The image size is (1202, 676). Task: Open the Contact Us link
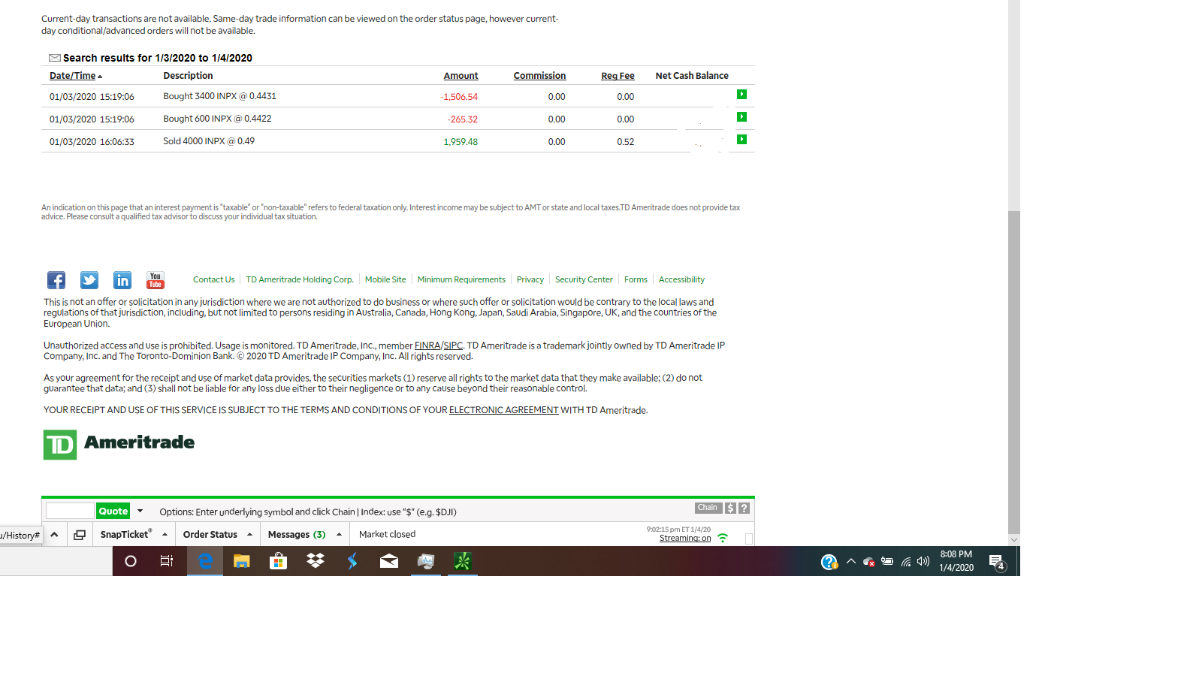tap(213, 279)
